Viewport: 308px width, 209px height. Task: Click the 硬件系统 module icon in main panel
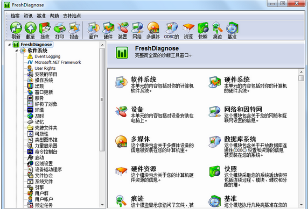pyautogui.click(x=214, y=82)
